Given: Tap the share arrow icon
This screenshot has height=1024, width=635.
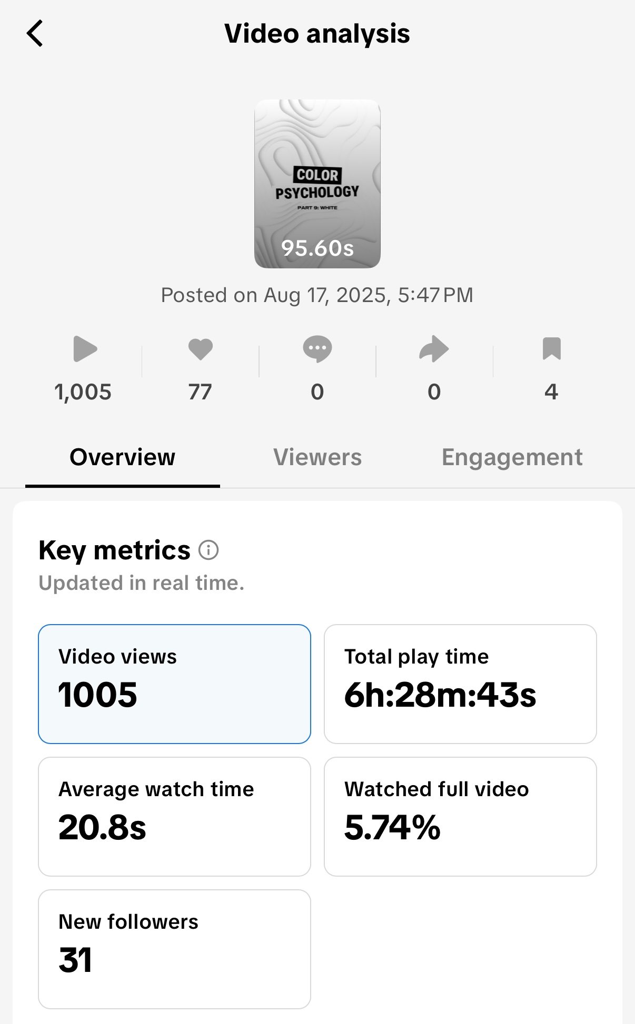Looking at the screenshot, I should 434,349.
